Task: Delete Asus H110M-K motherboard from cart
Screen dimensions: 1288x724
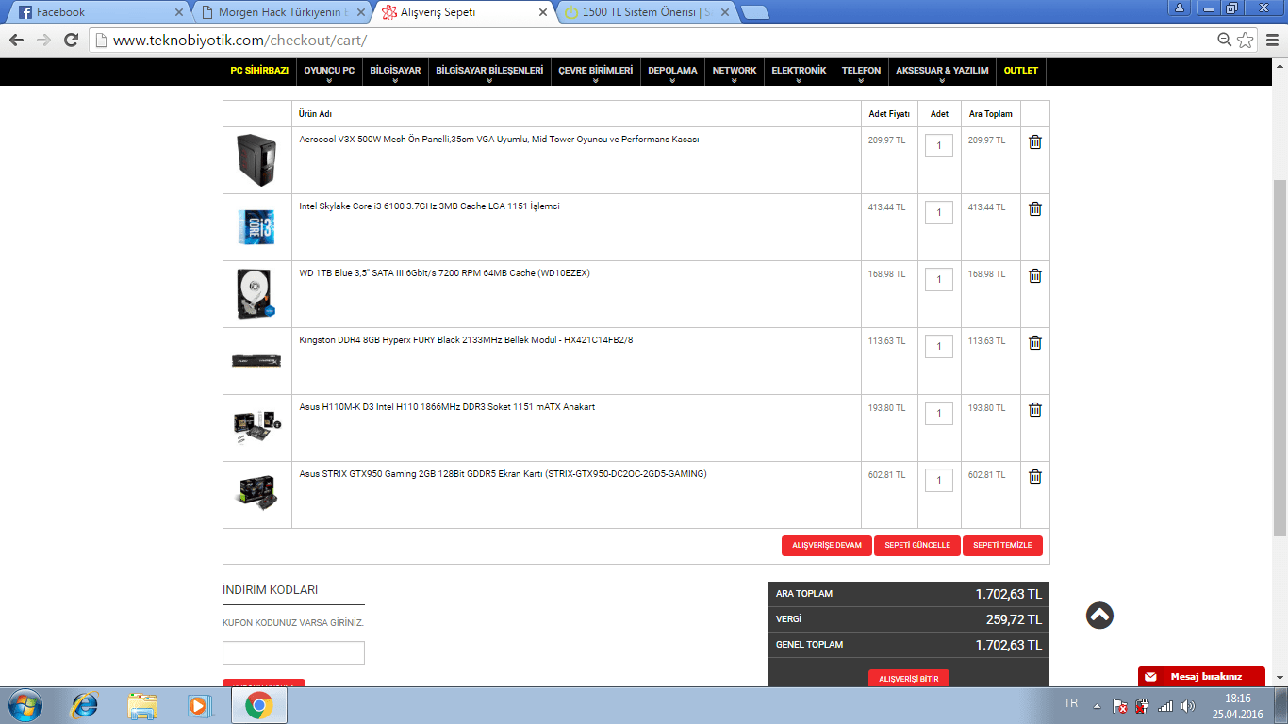Action: pos(1034,409)
